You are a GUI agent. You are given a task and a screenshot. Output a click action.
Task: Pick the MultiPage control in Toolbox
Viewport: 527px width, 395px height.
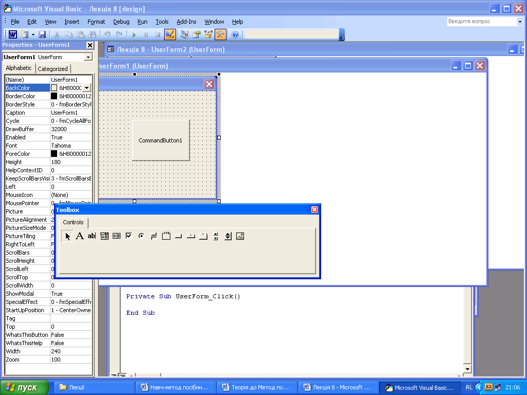click(x=203, y=236)
